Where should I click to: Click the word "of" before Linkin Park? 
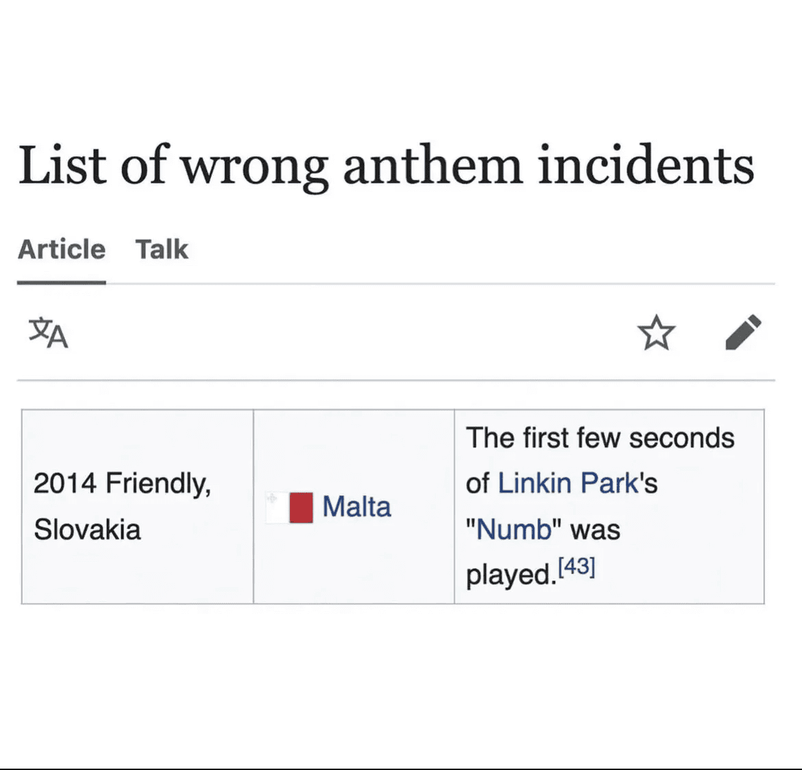478,484
